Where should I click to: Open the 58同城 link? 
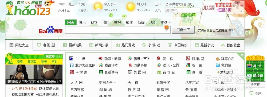pos(105,90)
